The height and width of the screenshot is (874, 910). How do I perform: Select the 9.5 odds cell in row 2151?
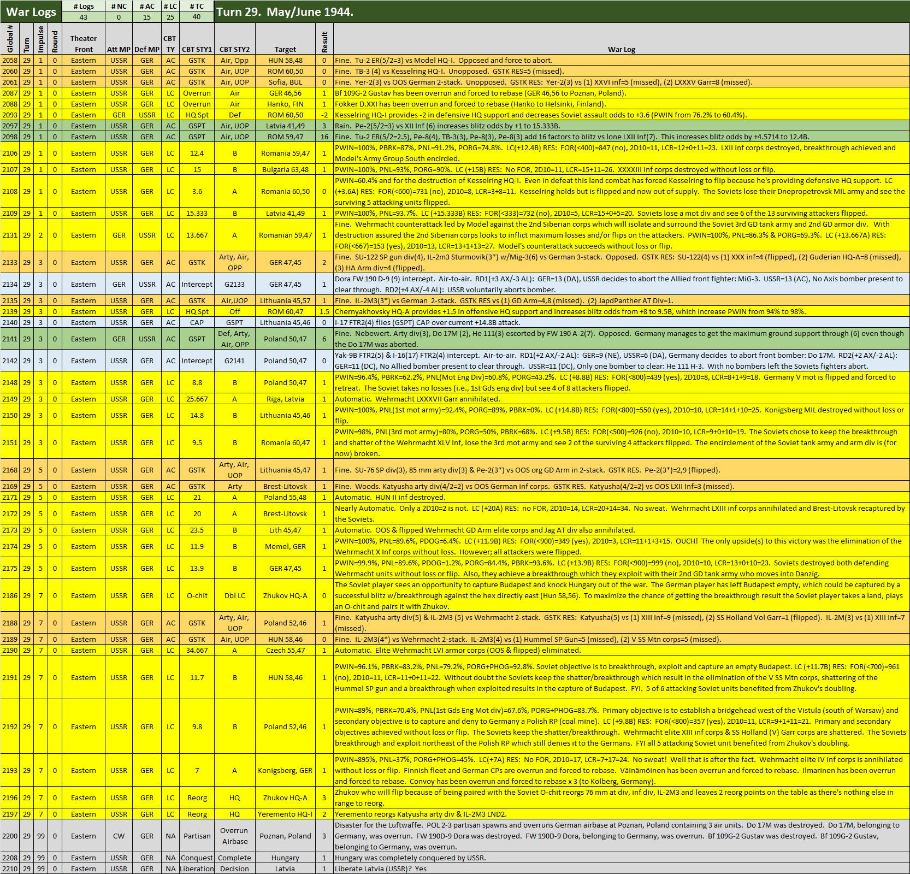[197, 442]
